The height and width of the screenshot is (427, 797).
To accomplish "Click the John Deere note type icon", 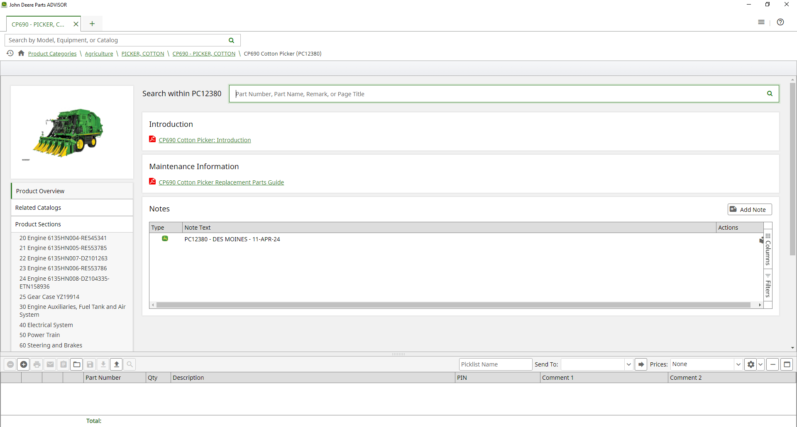I will pos(165,238).
